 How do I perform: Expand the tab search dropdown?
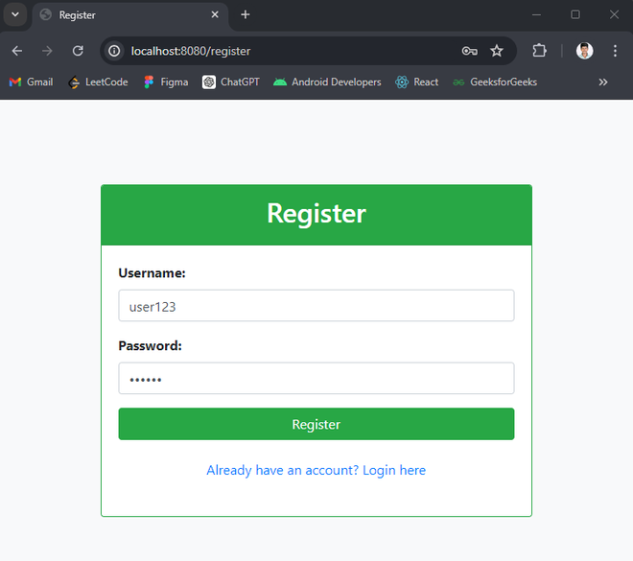pyautogui.click(x=15, y=14)
